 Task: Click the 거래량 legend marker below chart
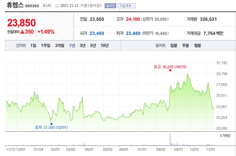pos(221,136)
